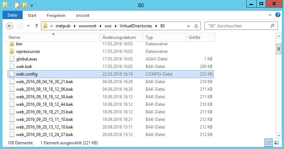The height and width of the screenshot is (149, 284).
Task: Switch to the Freigeben ribbon tab
Action: point(56,15)
